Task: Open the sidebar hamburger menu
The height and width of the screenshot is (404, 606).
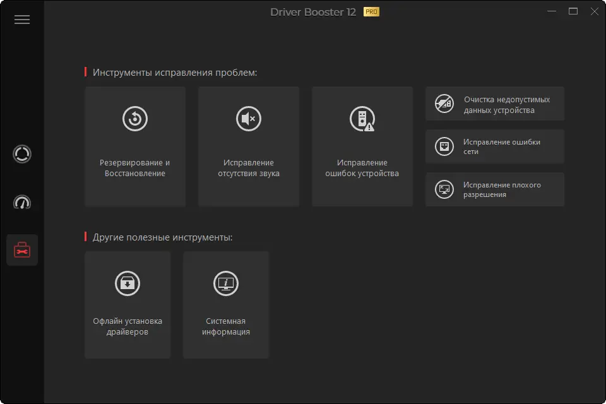Action: [x=22, y=20]
